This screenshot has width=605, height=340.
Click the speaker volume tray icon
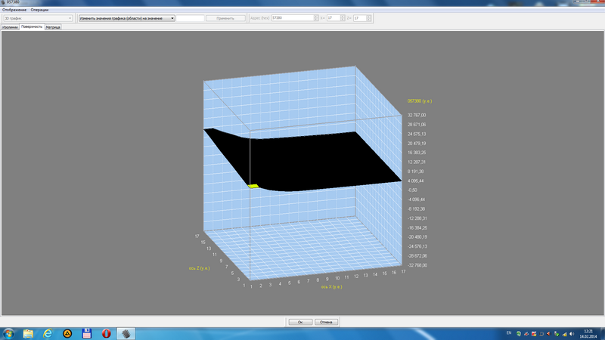point(572,333)
